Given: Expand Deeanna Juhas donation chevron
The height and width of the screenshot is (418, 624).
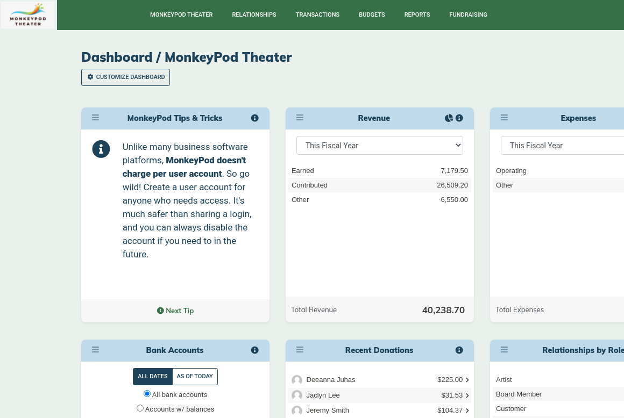Looking at the screenshot, I should 467,380.
